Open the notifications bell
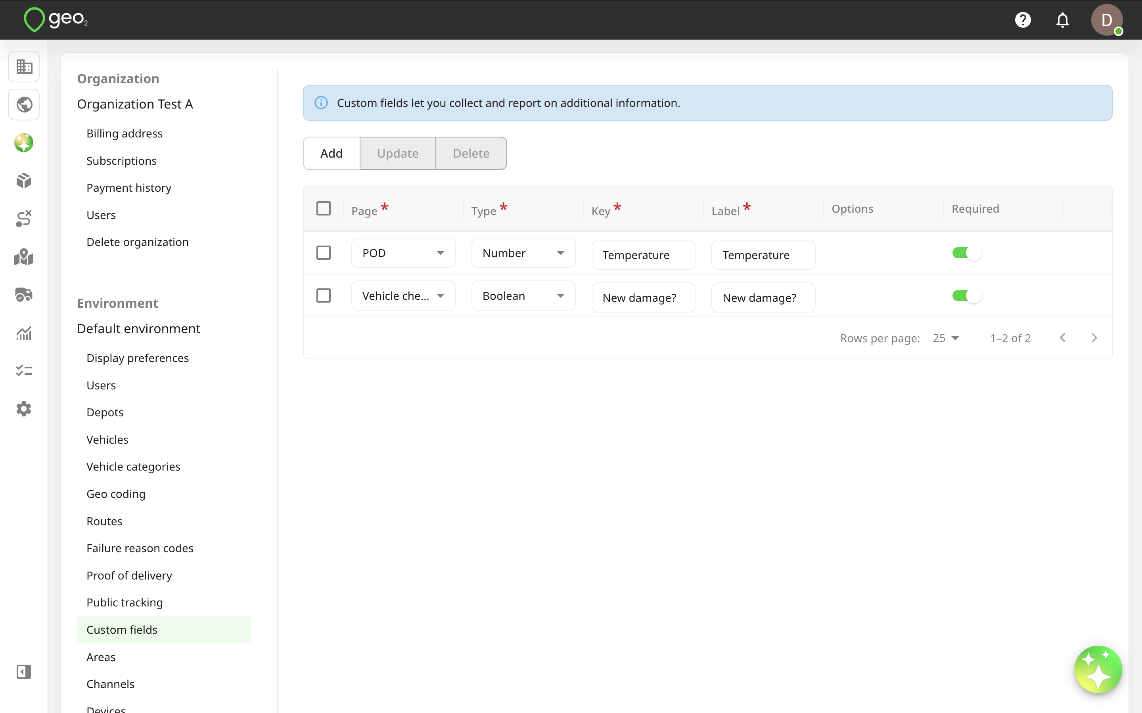Viewport: 1142px width, 713px height. point(1062,20)
